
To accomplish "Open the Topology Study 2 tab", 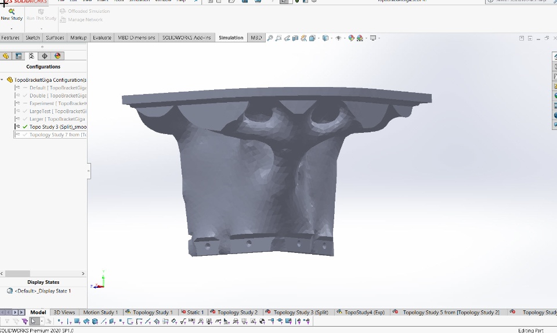I will (x=234, y=313).
